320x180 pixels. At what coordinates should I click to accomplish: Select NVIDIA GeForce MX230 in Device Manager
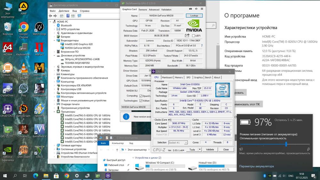77,48
